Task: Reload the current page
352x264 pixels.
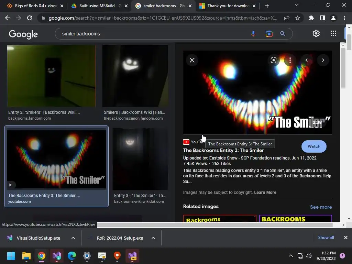Action: (x=30, y=18)
